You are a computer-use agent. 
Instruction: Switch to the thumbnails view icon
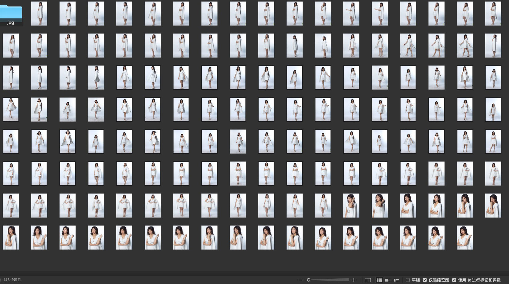(379, 280)
